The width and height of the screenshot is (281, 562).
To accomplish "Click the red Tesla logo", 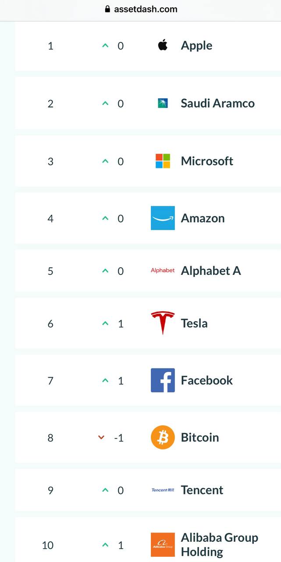I will click(x=163, y=323).
